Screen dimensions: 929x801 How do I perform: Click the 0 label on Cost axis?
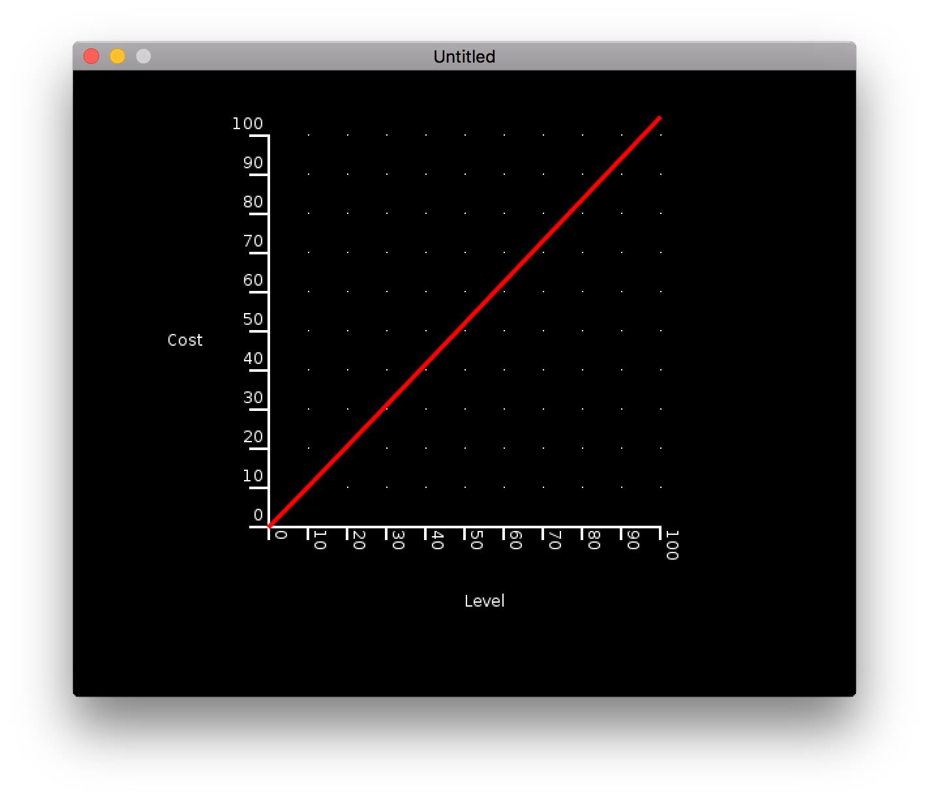pyautogui.click(x=258, y=515)
